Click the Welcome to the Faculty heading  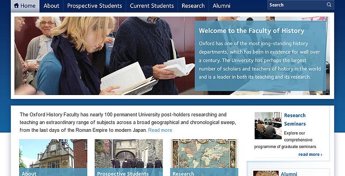click(x=251, y=31)
